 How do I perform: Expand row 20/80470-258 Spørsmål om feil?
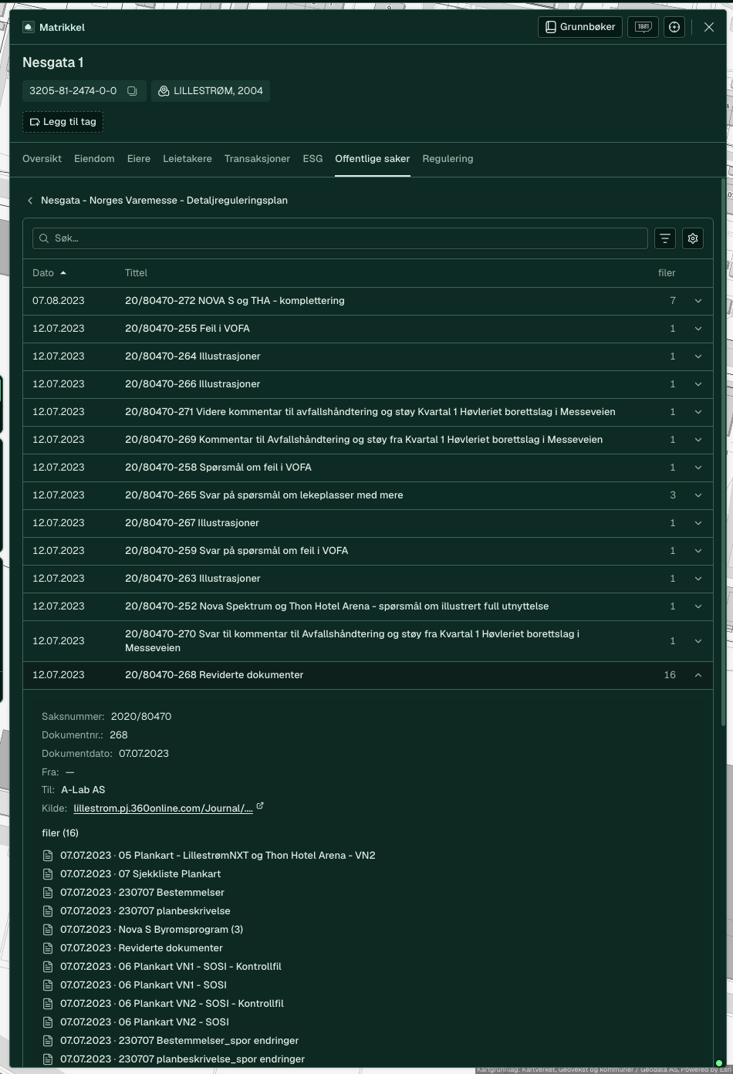pos(698,468)
